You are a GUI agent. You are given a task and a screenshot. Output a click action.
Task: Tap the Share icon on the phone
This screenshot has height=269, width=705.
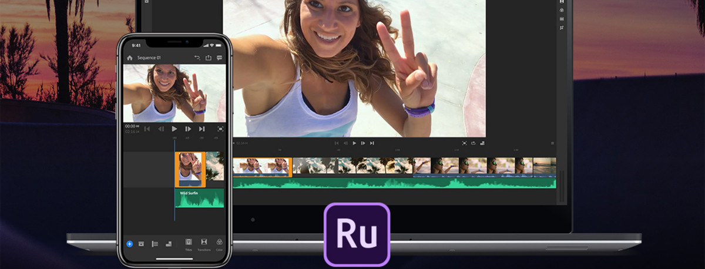(x=208, y=58)
